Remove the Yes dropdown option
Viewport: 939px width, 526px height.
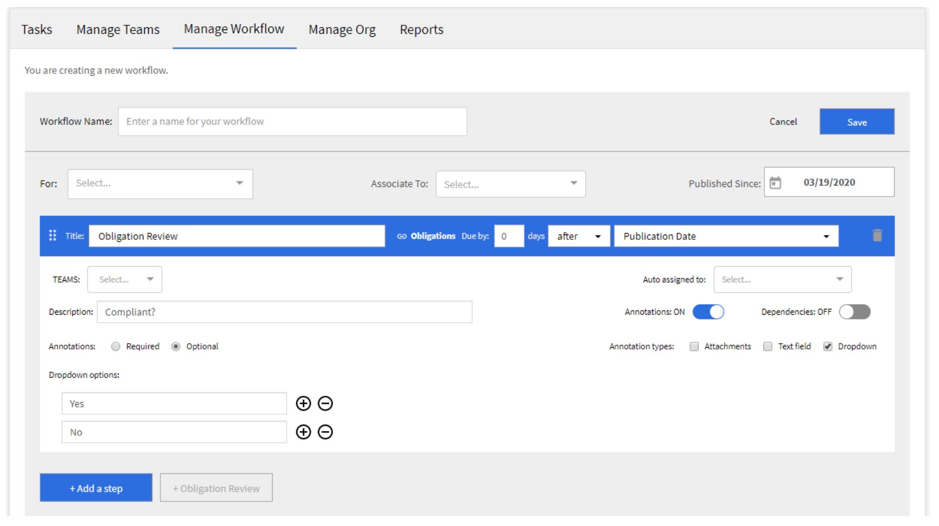(x=325, y=404)
